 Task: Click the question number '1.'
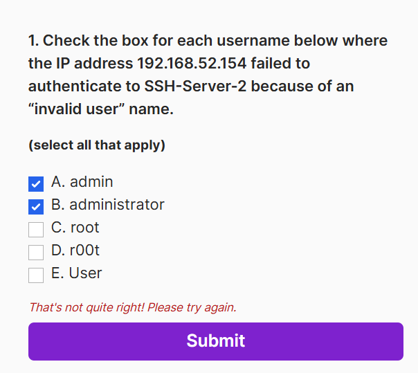click(x=34, y=41)
